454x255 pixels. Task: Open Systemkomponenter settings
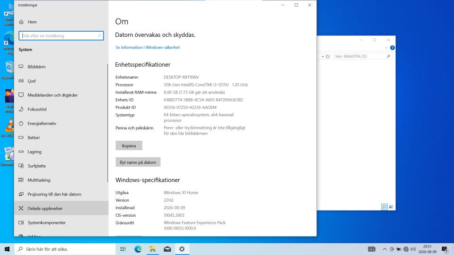61,222
